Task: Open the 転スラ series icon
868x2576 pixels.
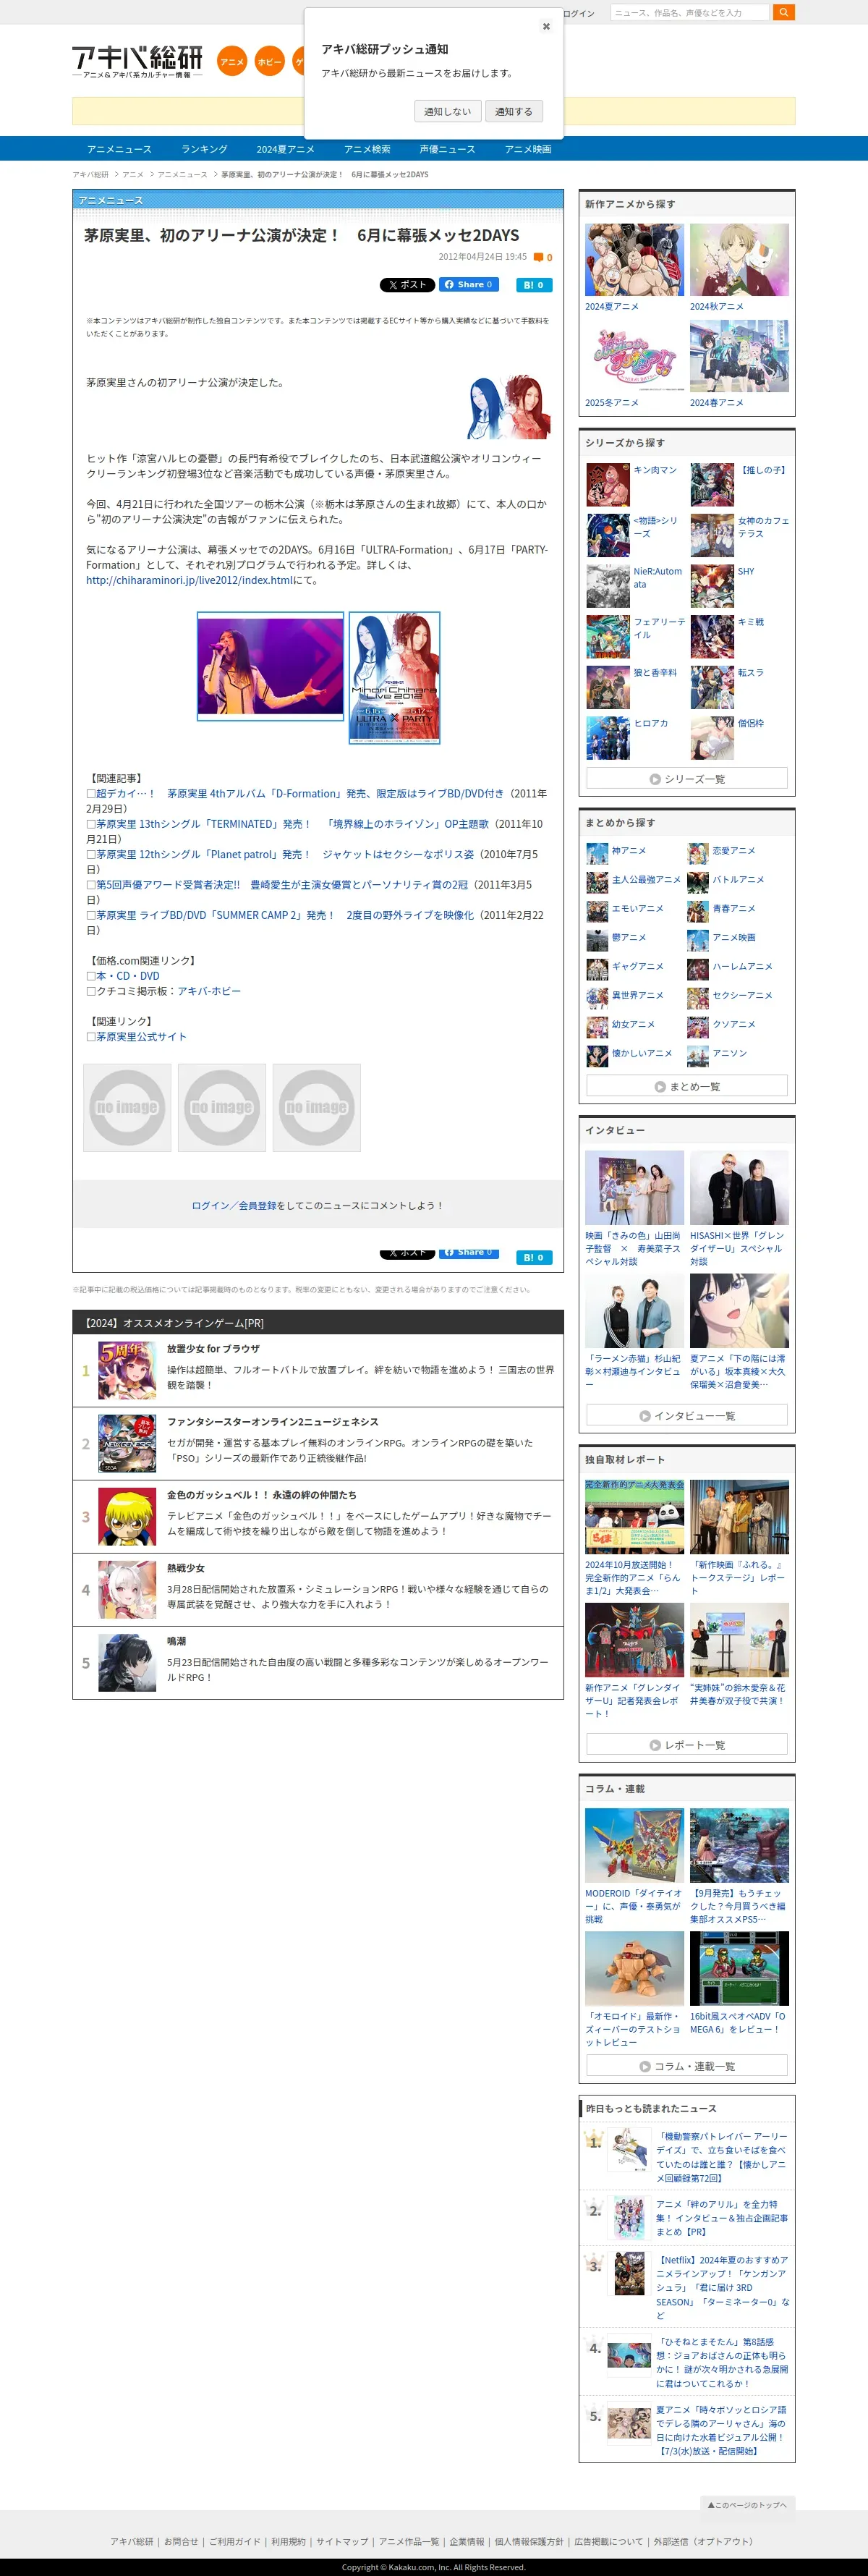Action: 712,688
